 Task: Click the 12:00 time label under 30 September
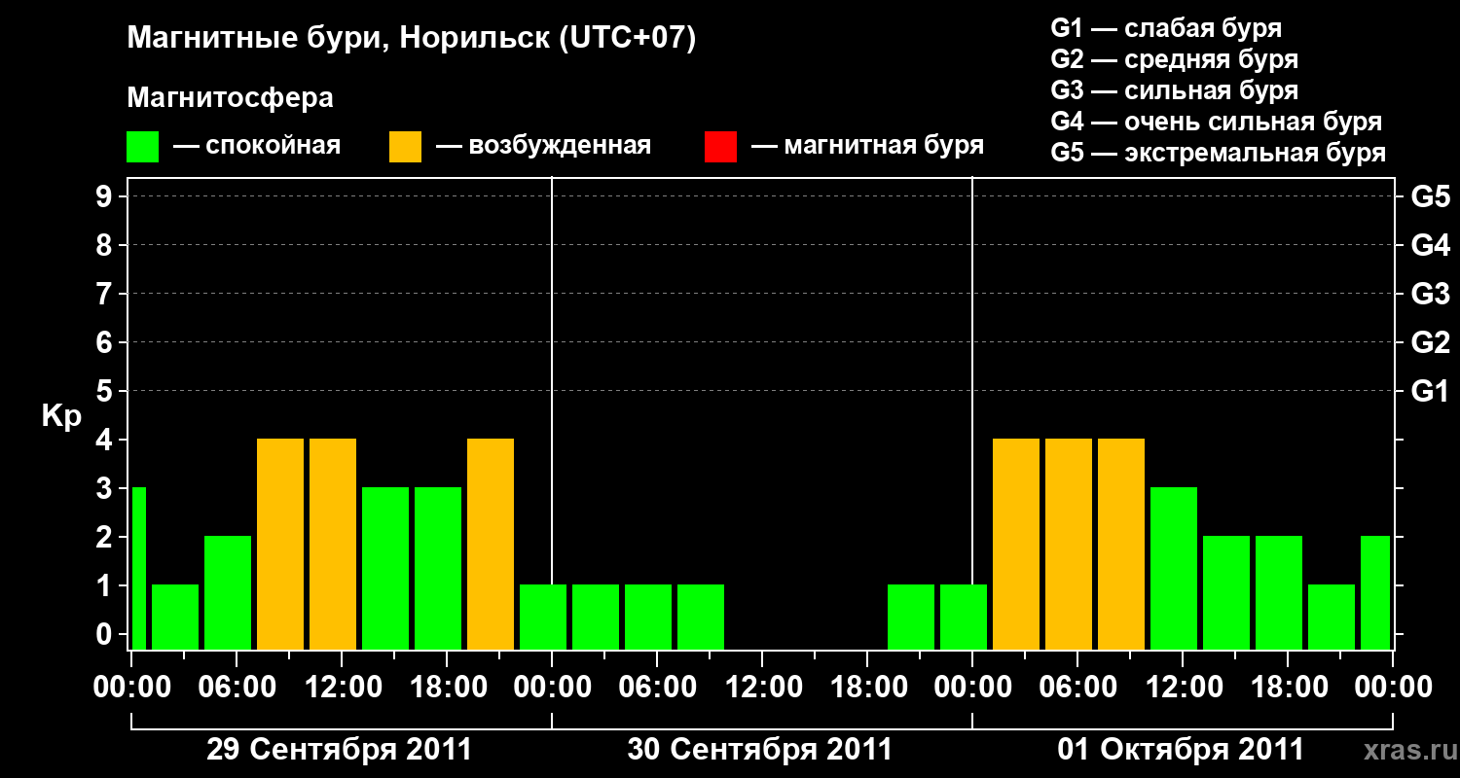[x=762, y=688]
